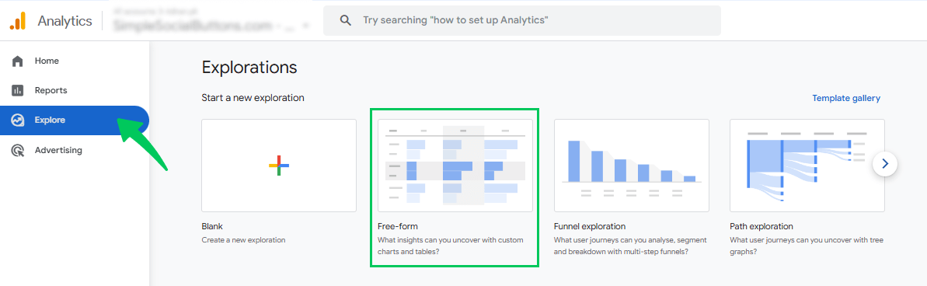This screenshot has width=927, height=286.
Task: Open Home in the sidebar
Action: 75,61
